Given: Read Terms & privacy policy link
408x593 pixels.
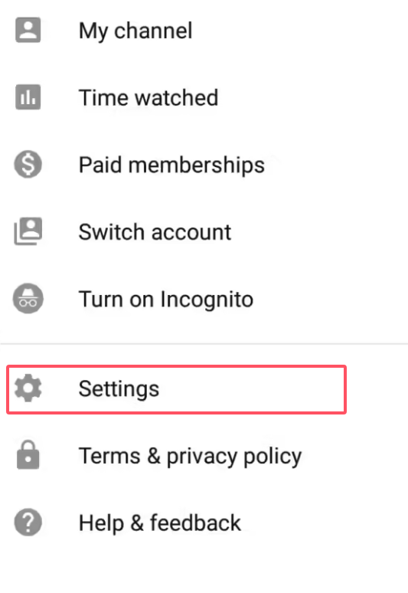Looking at the screenshot, I should pos(190,457).
